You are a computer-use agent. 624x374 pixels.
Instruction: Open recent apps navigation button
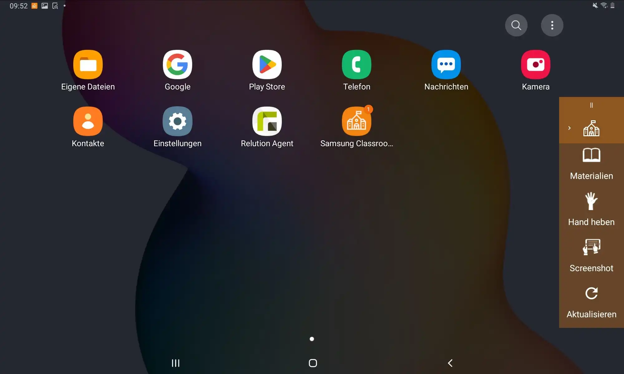(x=176, y=363)
